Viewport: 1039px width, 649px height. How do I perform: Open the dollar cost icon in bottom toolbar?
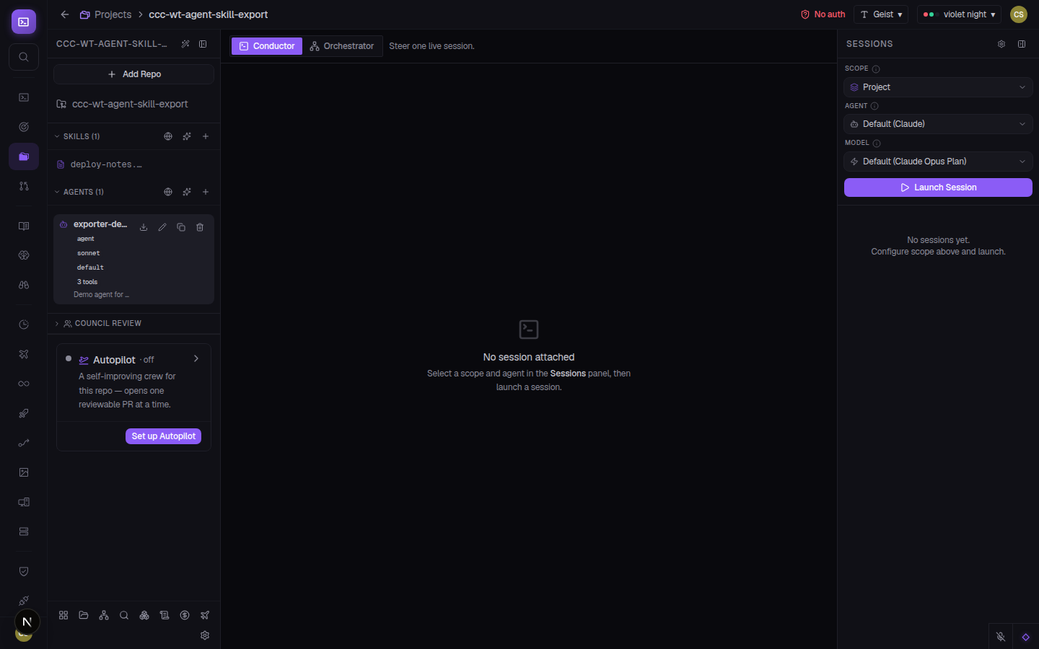pyautogui.click(x=185, y=615)
